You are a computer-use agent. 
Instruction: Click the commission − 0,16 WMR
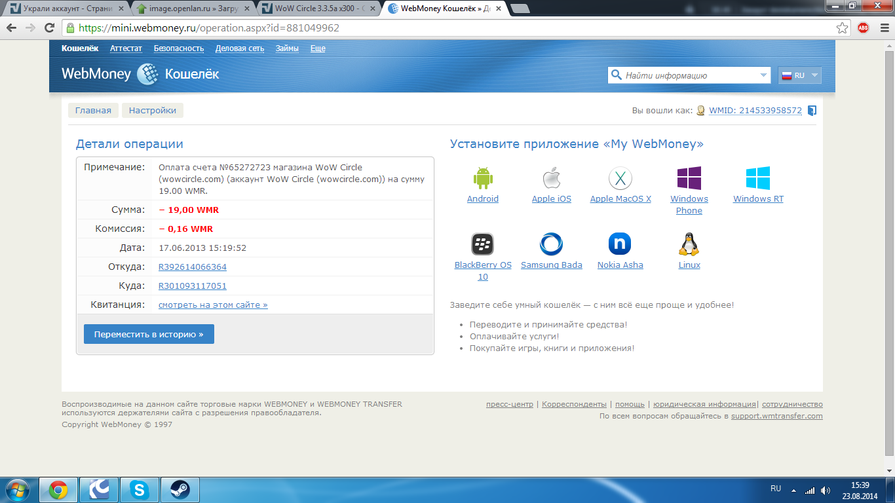click(185, 229)
